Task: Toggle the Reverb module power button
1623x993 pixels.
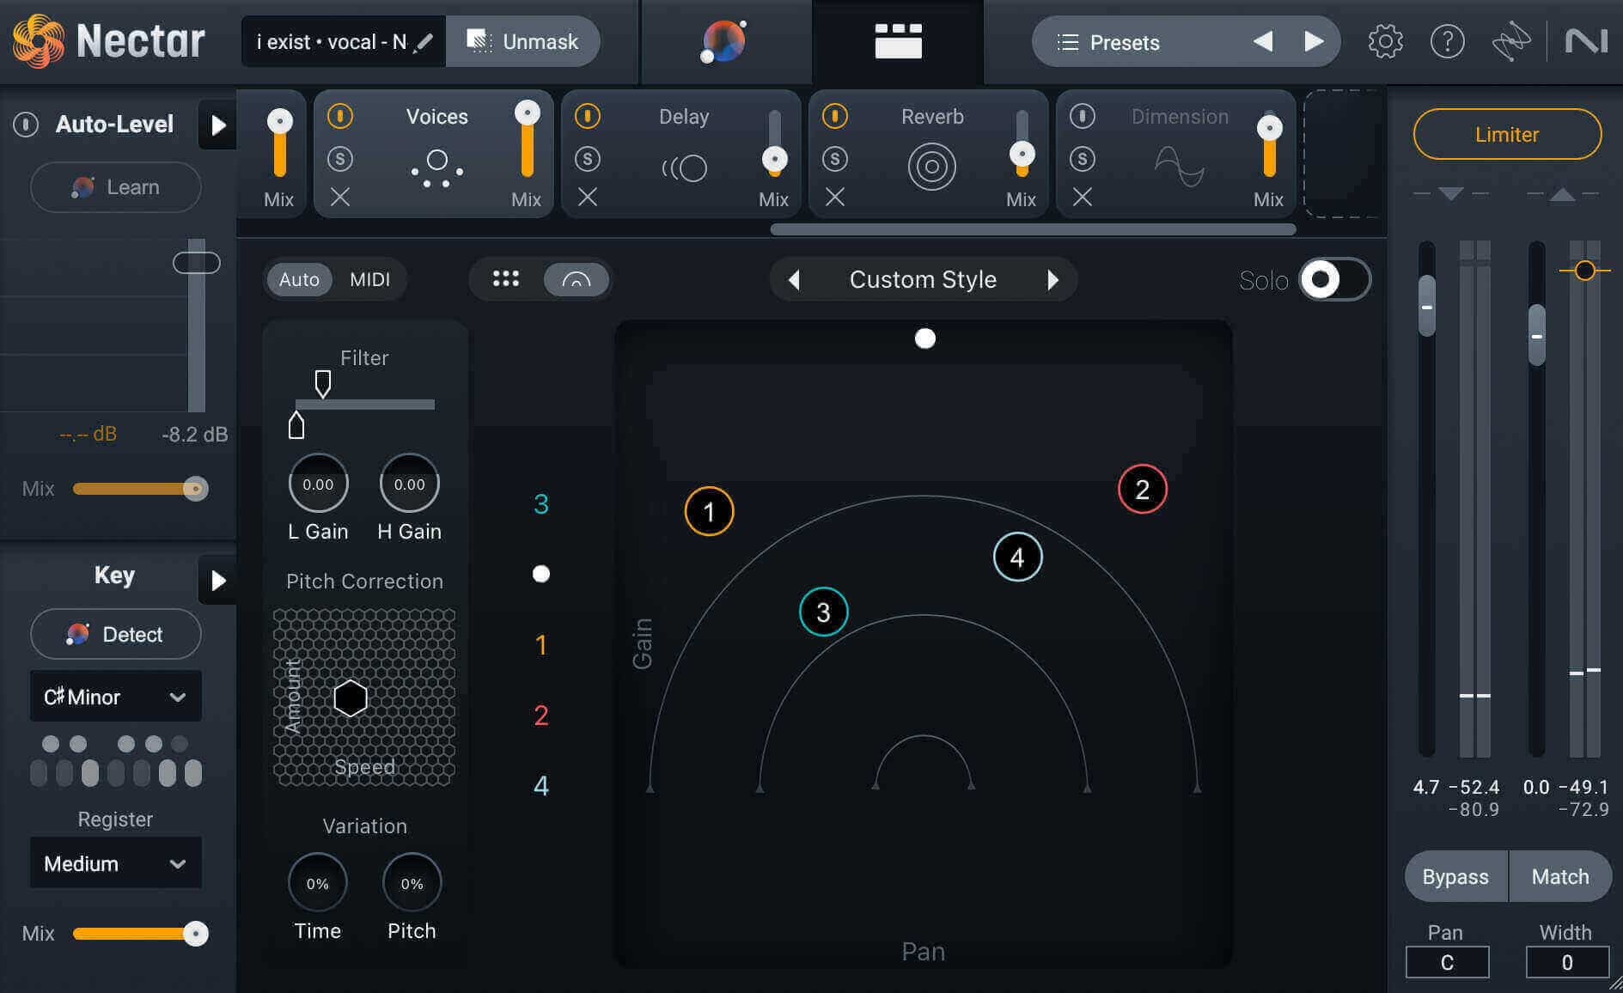Action: [835, 116]
